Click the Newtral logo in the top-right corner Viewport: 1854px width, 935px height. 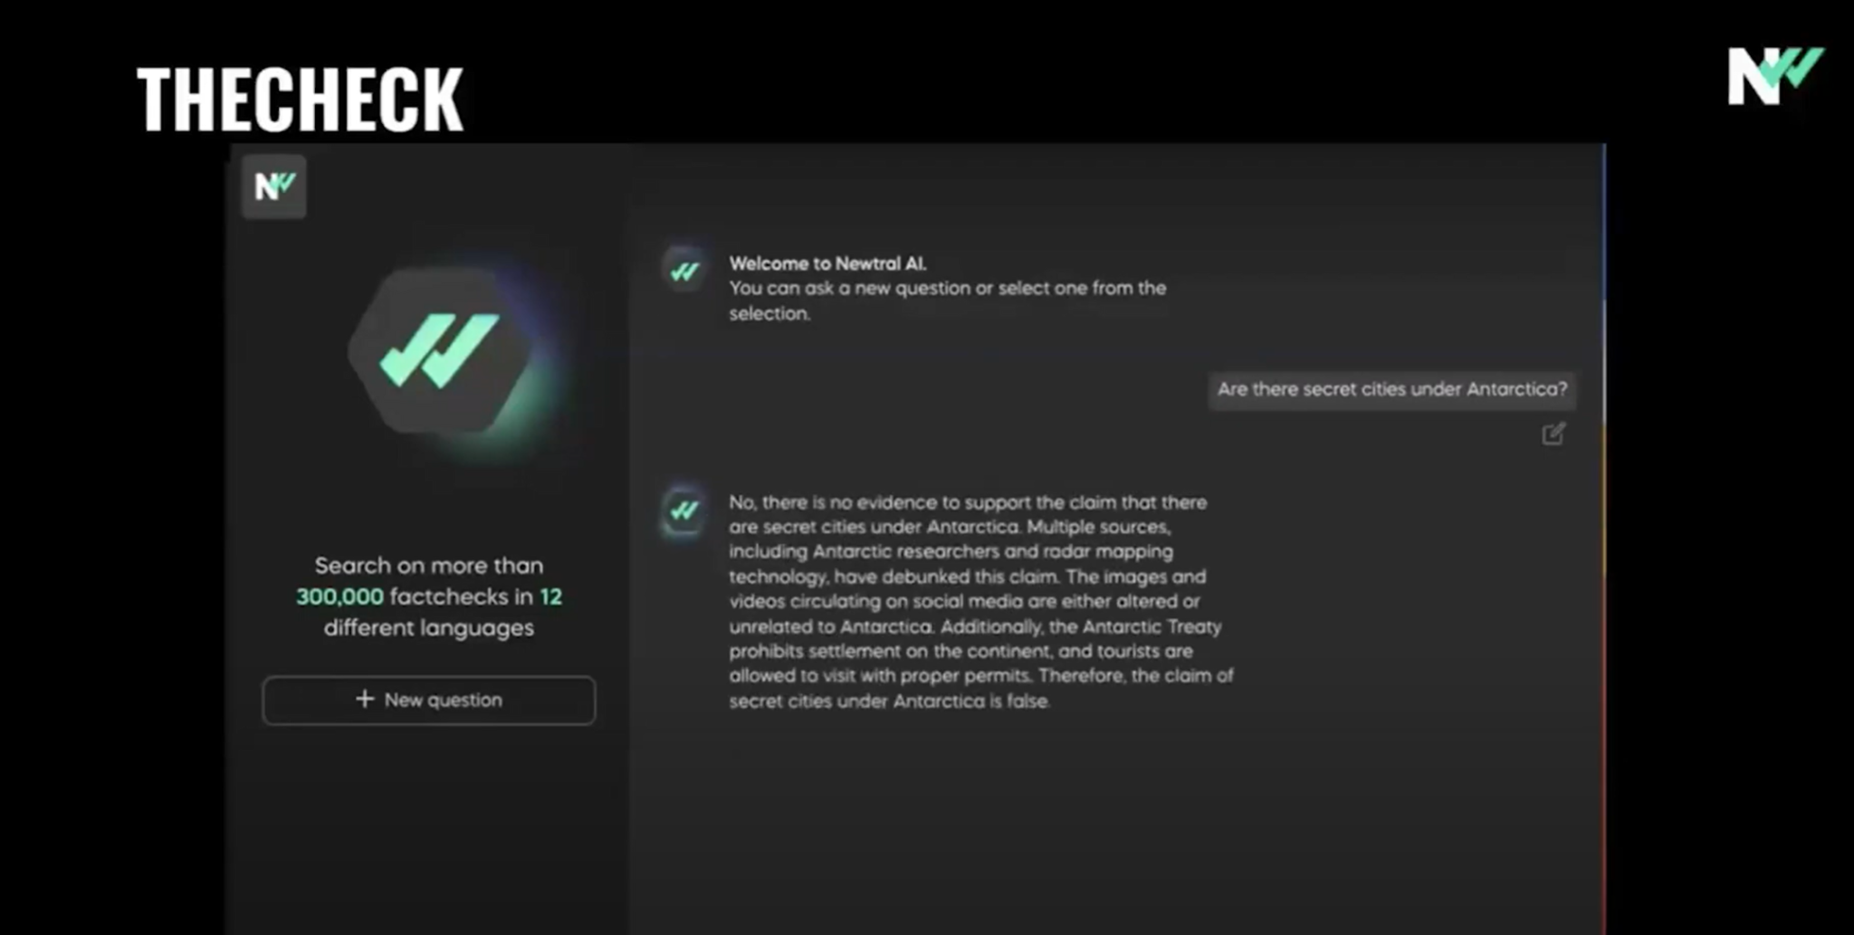(1773, 76)
